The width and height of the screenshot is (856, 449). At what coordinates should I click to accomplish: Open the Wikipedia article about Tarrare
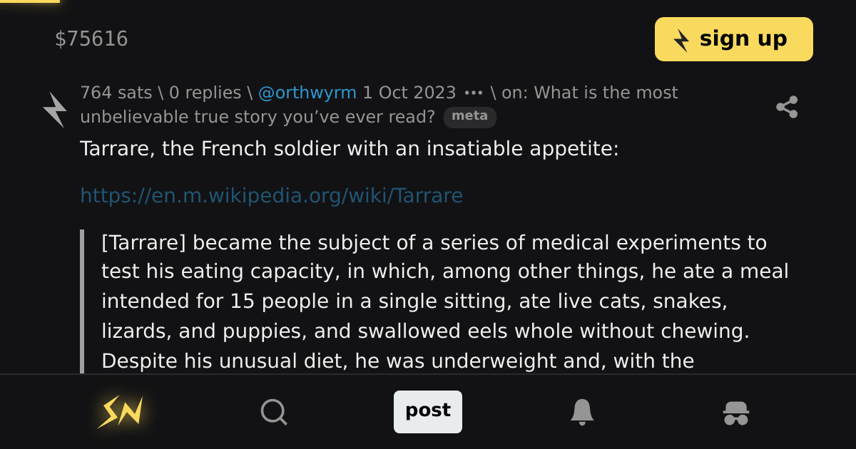click(x=272, y=195)
